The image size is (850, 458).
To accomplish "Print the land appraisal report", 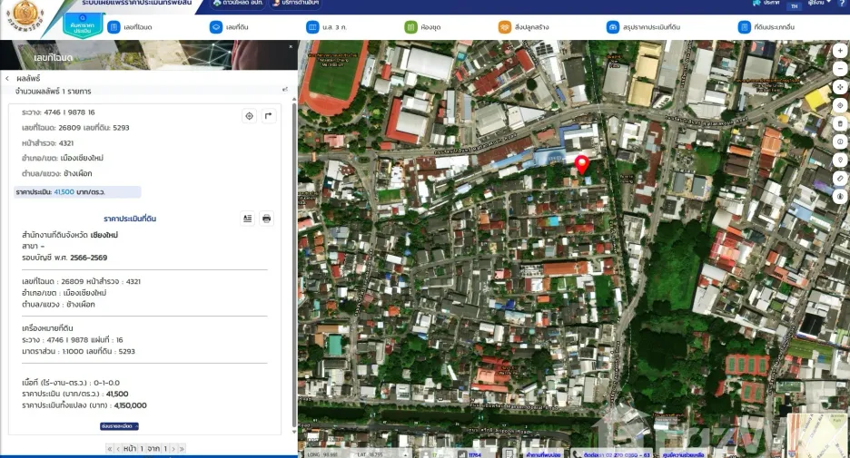I will point(266,219).
